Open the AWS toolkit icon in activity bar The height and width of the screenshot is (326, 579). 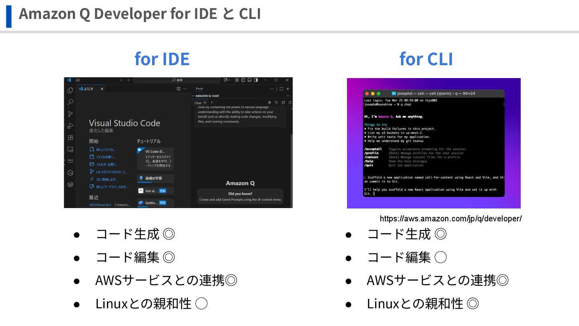(70, 161)
